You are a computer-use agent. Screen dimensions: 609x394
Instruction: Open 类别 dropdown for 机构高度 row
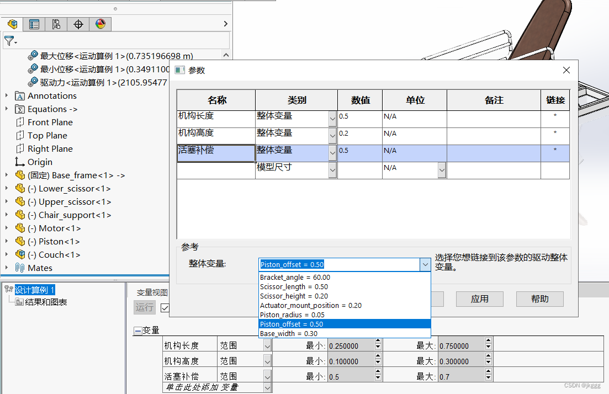332,136
